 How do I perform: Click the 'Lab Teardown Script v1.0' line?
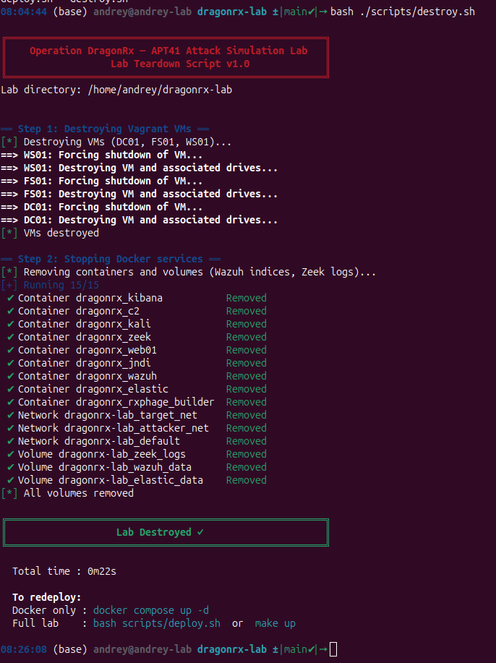click(x=180, y=64)
